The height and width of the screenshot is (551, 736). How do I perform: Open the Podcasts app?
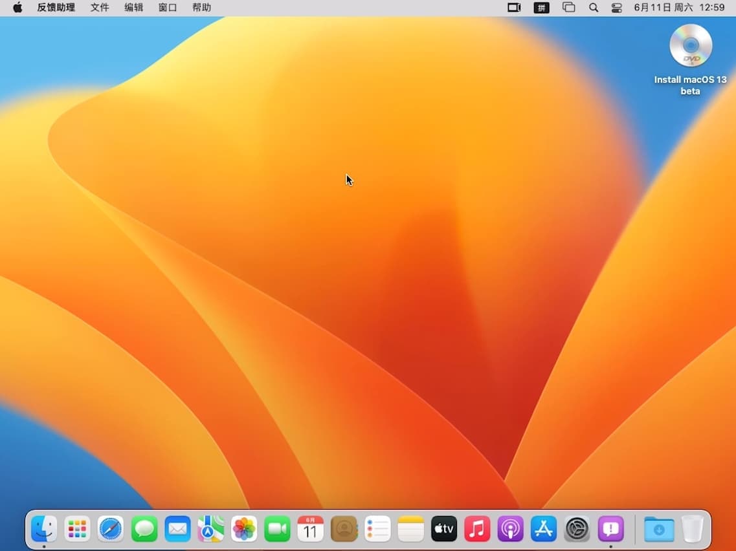pyautogui.click(x=511, y=528)
